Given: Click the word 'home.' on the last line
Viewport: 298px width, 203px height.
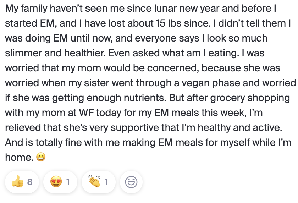Looking at the screenshot, I should coord(19,157).
